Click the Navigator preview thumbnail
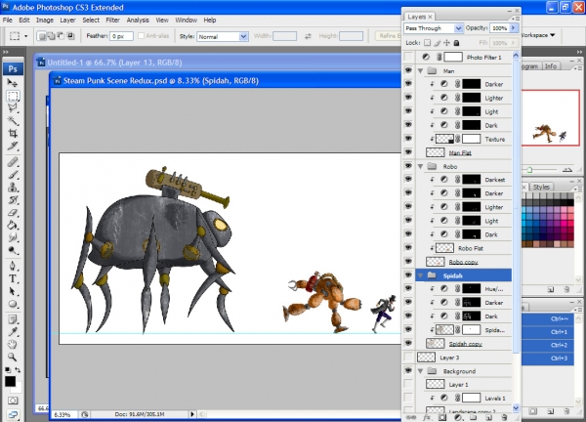The width and height of the screenshot is (586, 422). [550, 117]
